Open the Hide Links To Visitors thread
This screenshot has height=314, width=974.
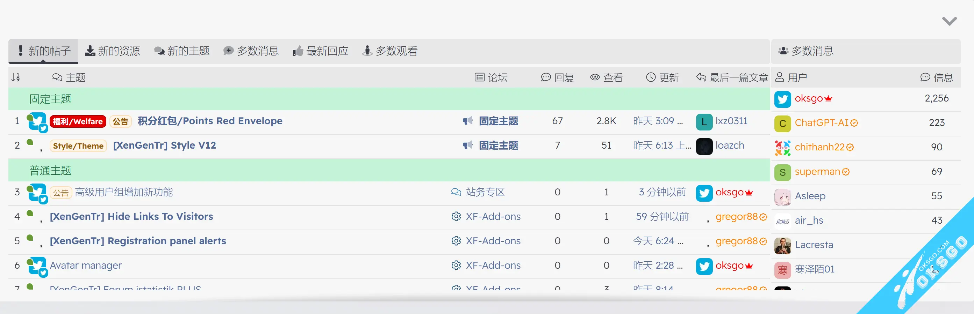[131, 217]
